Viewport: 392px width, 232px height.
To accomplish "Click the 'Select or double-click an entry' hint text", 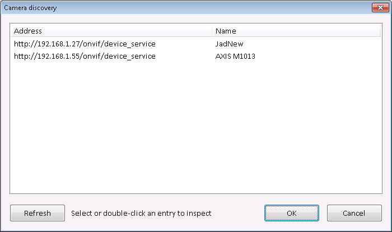I will pyautogui.click(x=141, y=213).
